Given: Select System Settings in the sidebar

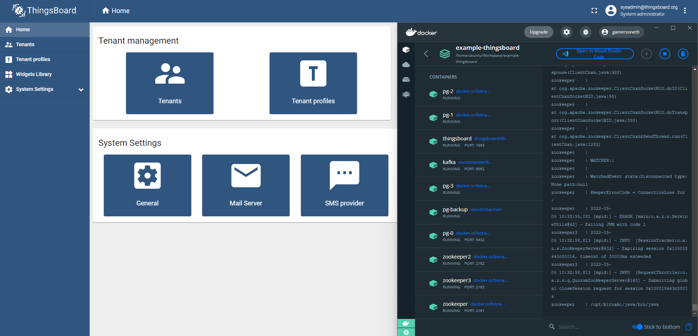Looking at the screenshot, I should (45, 89).
